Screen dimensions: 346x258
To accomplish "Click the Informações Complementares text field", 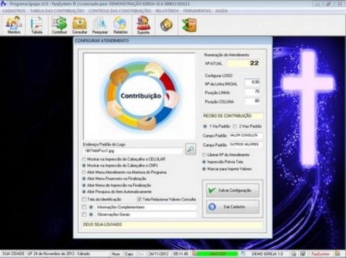I will 146,207.
